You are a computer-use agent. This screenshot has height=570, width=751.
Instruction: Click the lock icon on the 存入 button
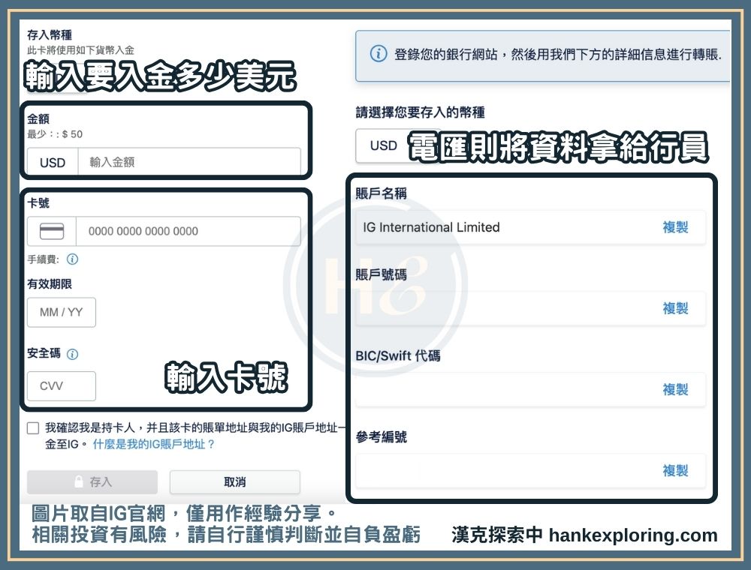[79, 481]
